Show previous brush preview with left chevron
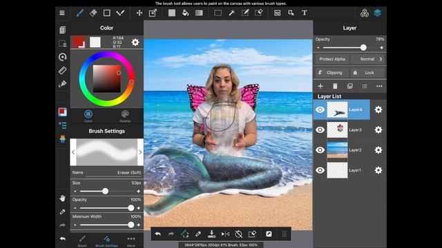Screen dimensions: 442x248 point(73,152)
